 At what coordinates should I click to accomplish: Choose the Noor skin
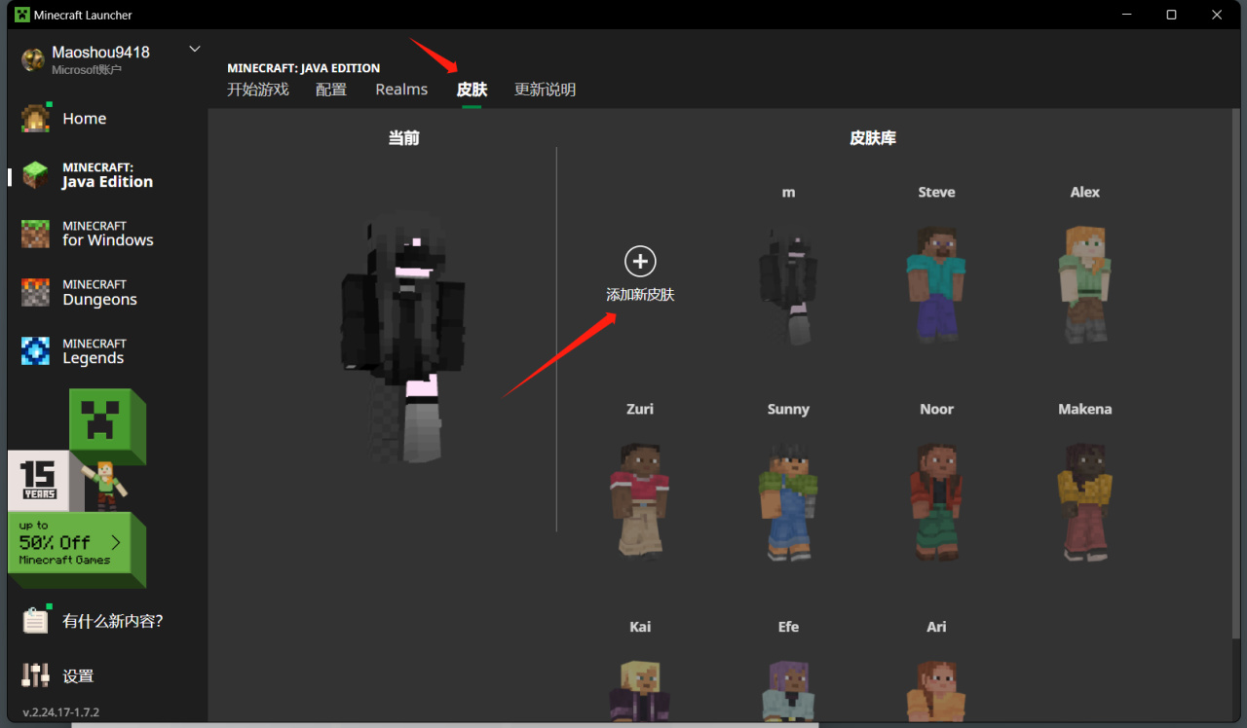coord(936,501)
